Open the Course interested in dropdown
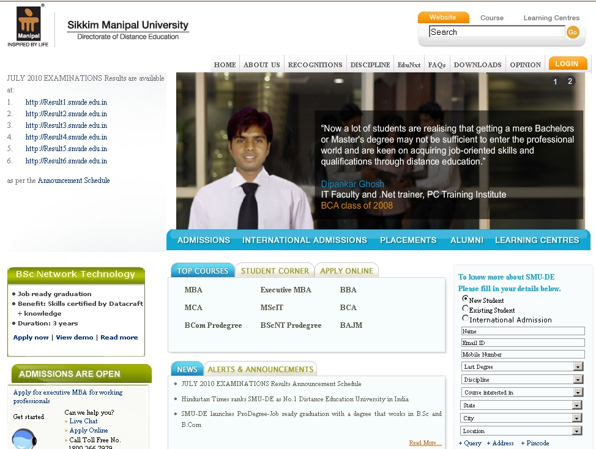Screen dimensions: 596x449 tap(522, 392)
